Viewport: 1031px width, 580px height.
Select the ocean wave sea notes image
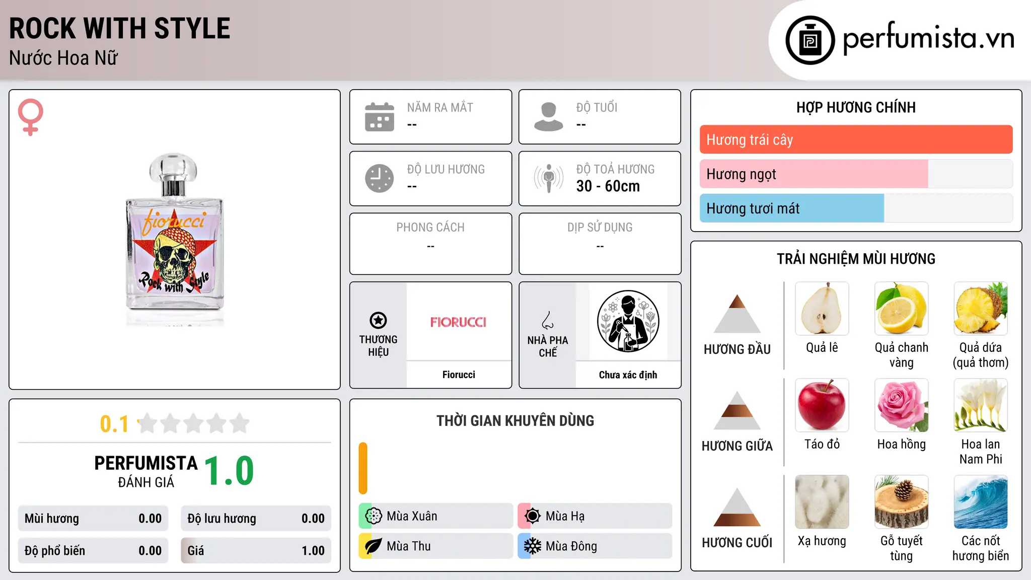(981, 502)
